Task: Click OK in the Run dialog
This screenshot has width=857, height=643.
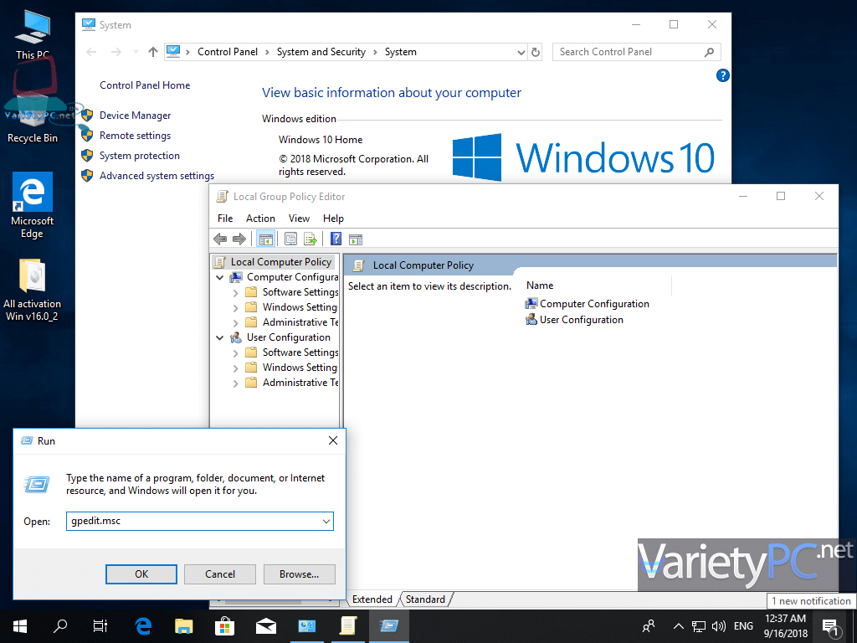Action: (x=141, y=574)
